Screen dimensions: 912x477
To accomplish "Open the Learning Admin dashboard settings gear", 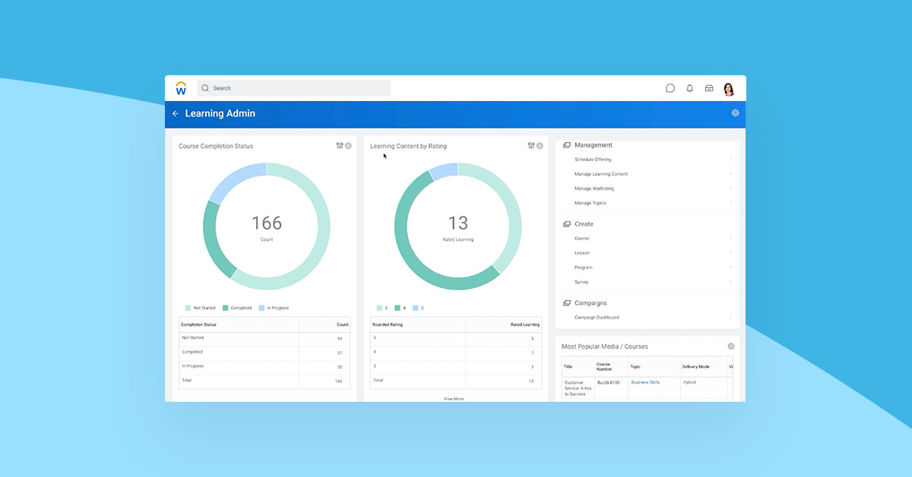I will 734,112.
